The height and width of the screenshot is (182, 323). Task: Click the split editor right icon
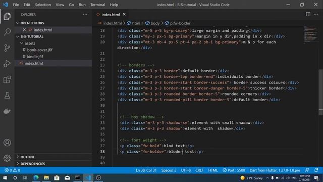click(x=308, y=14)
